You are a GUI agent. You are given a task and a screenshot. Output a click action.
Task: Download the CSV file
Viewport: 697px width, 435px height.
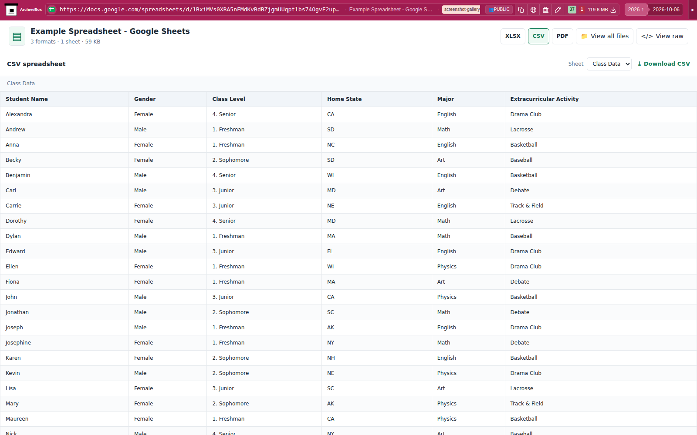663,64
